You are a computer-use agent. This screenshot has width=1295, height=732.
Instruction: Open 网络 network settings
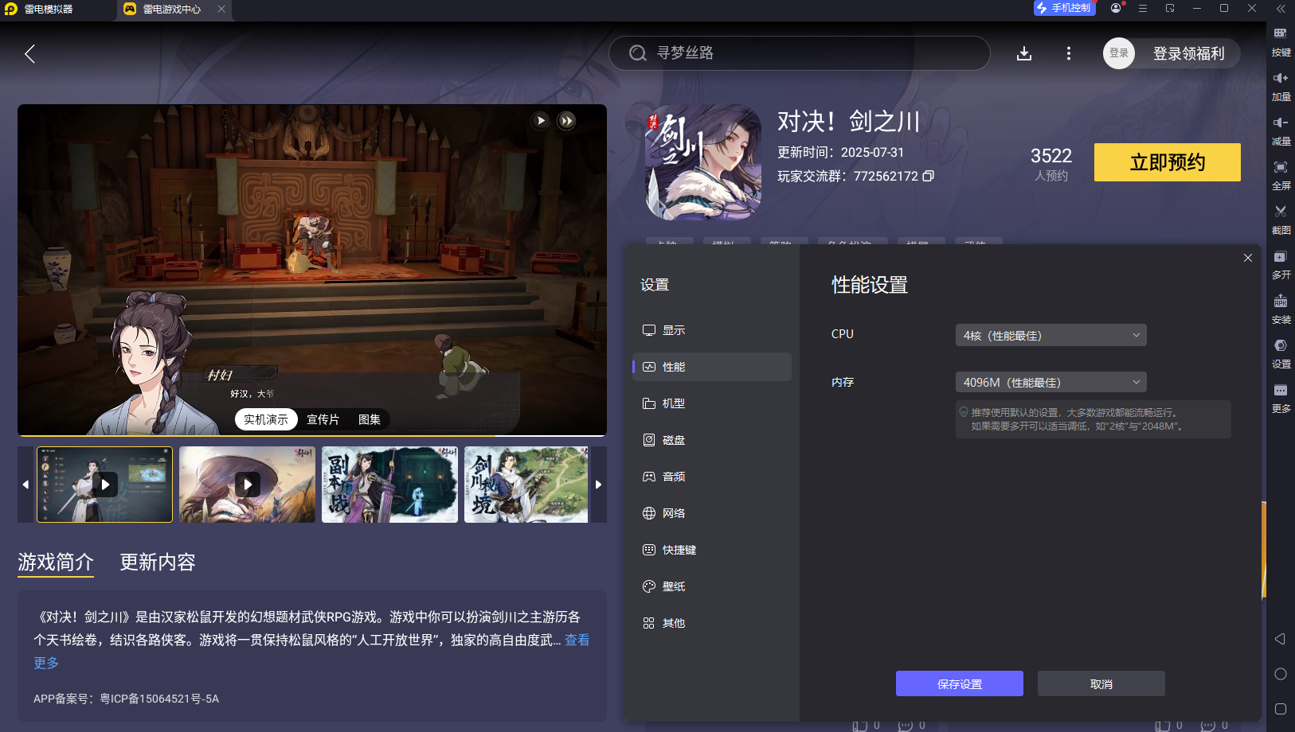712,513
